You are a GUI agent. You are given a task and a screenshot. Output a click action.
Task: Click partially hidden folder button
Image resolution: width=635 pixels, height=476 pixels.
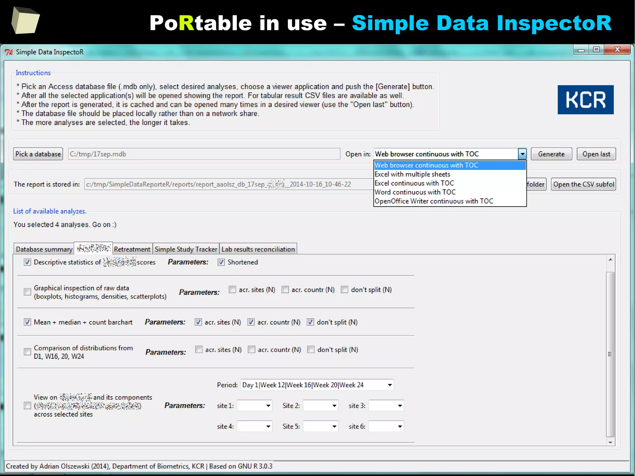(536, 185)
